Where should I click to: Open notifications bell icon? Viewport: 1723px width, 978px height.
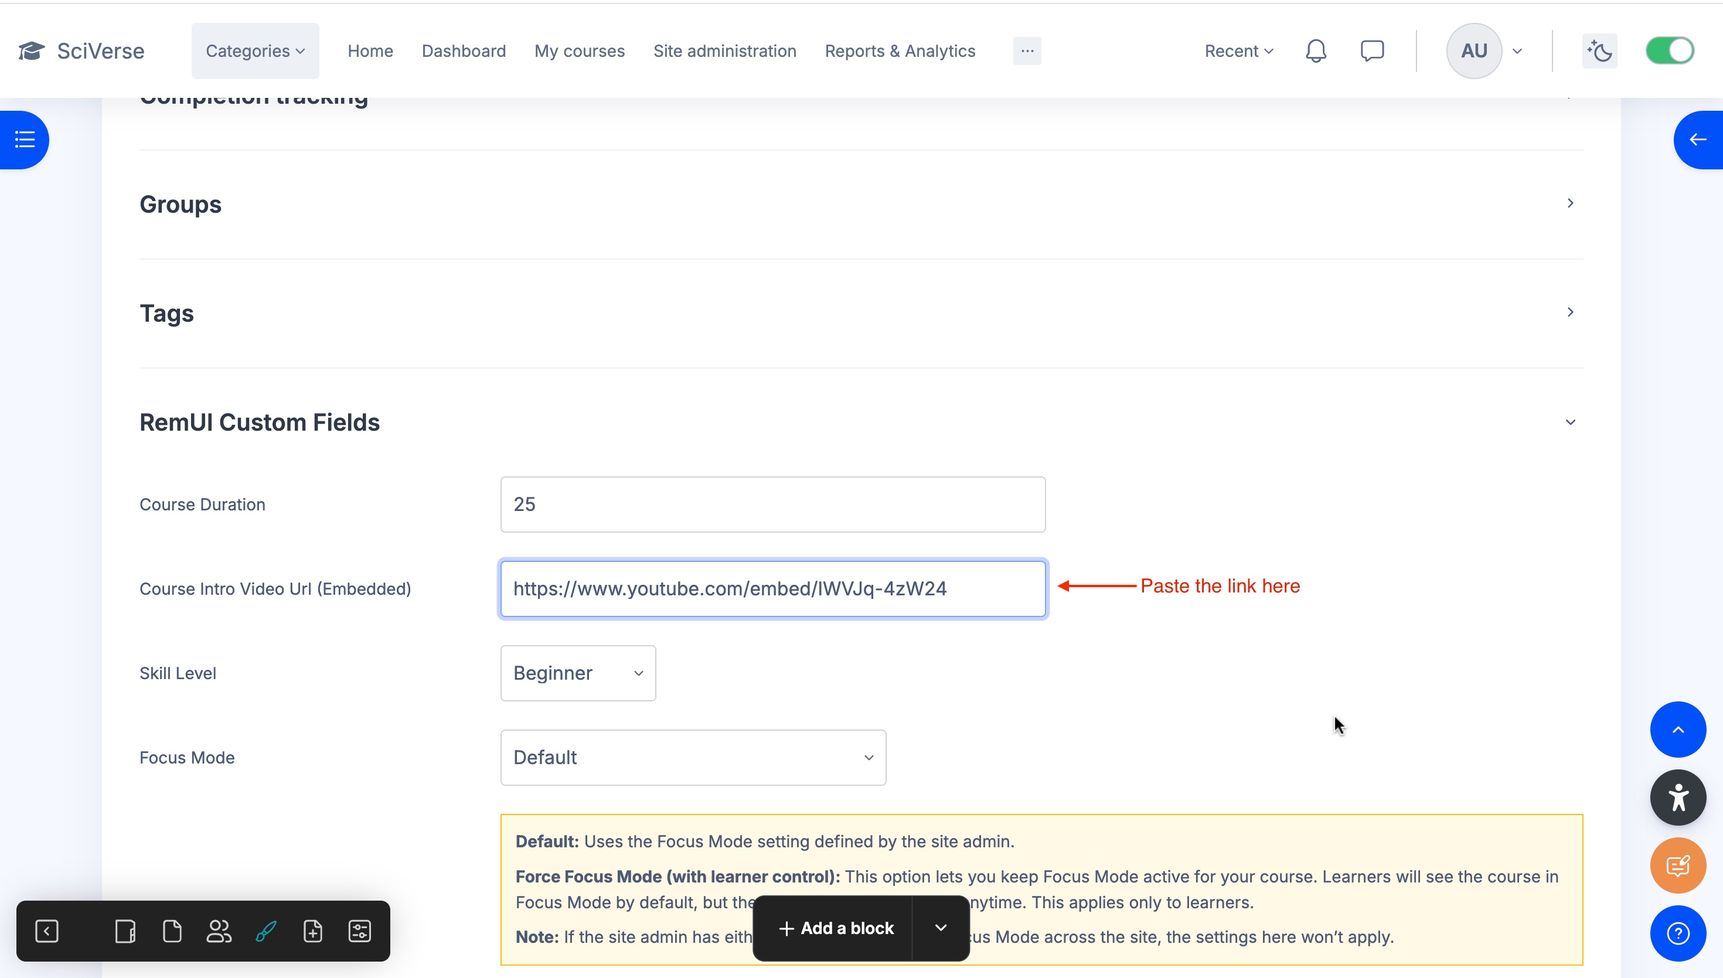tap(1316, 51)
